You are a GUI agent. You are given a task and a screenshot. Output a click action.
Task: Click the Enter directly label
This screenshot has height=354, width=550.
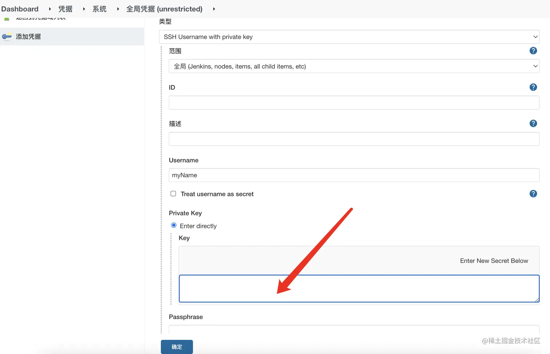click(198, 226)
